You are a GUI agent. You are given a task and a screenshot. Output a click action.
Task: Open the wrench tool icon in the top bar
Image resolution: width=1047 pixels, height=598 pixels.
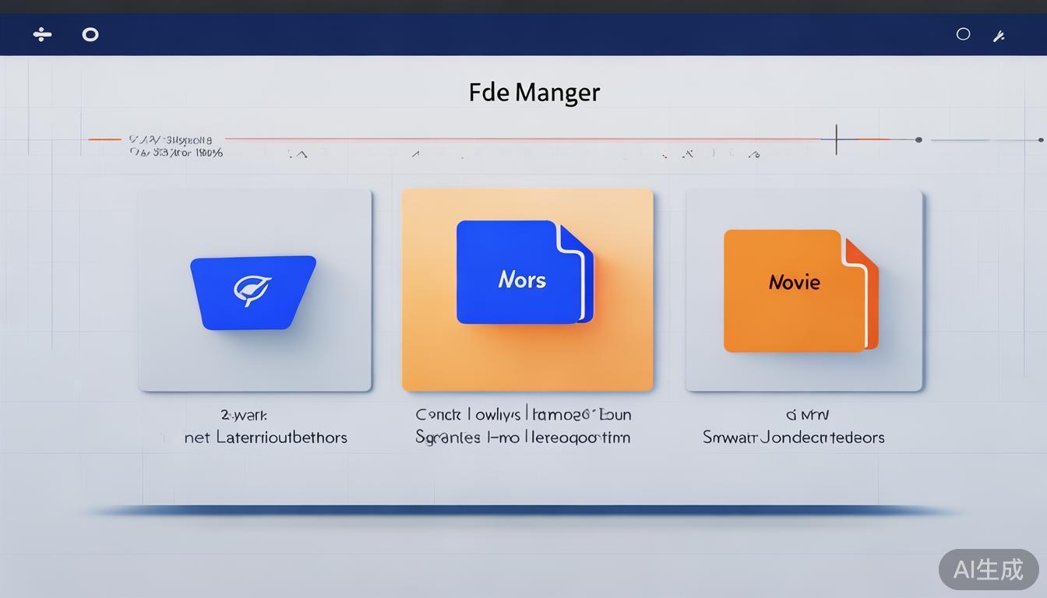point(999,36)
